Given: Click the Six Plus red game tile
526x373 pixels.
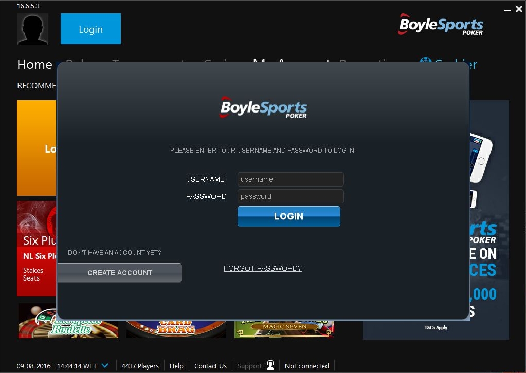Looking at the screenshot, I should 37,249.
